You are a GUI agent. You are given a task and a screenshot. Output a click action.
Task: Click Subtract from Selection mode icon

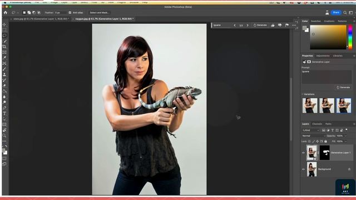(34, 13)
